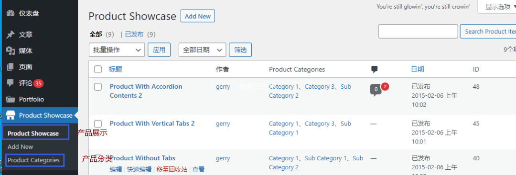
Task: Click the Product Showcase store icon
Action: [11, 115]
